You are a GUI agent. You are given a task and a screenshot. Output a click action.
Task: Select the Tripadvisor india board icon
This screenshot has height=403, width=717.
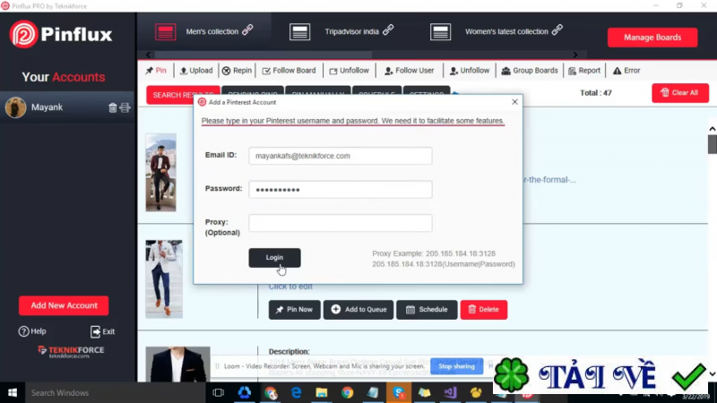pyautogui.click(x=299, y=32)
